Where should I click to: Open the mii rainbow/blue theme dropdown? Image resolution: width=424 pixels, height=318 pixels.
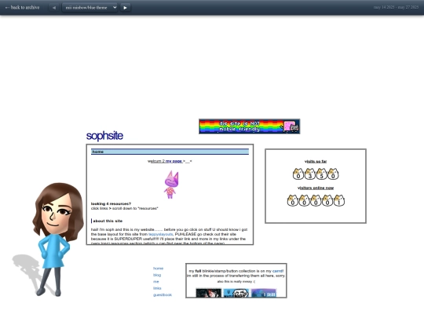[90, 8]
